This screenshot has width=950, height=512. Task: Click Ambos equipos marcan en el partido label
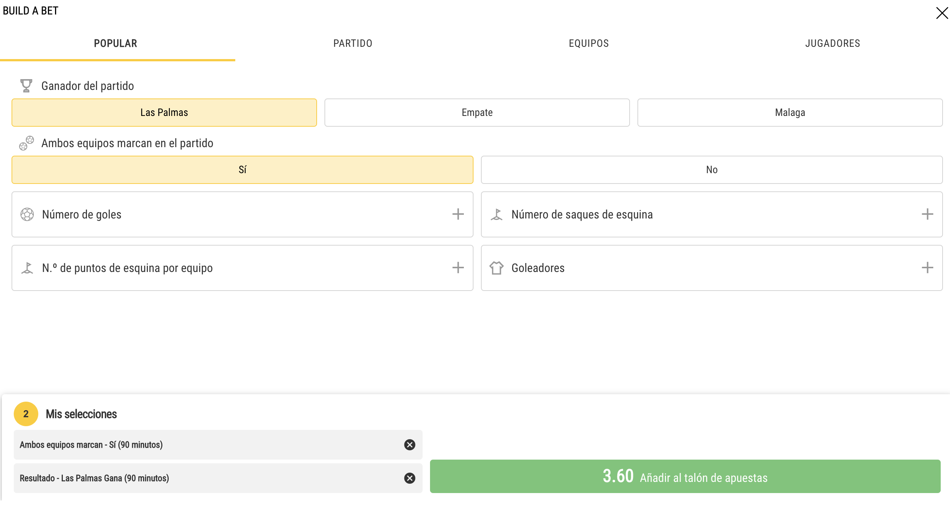tap(127, 143)
